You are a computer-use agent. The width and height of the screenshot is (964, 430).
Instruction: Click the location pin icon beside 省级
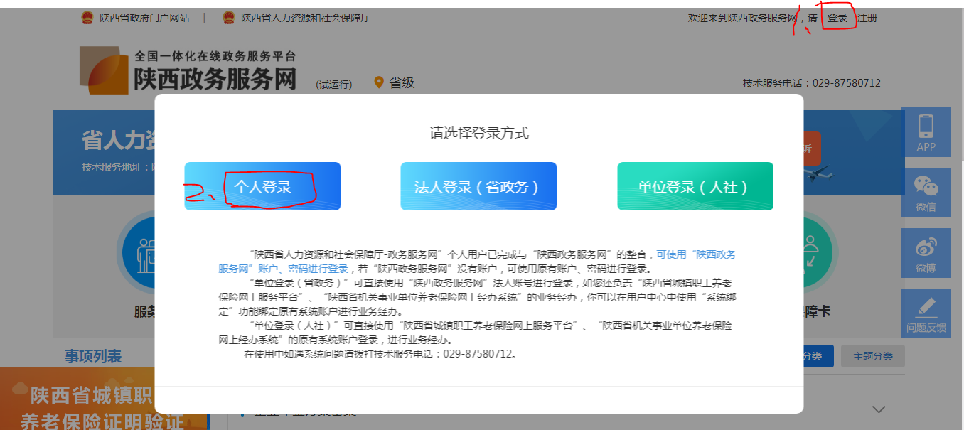click(x=379, y=83)
